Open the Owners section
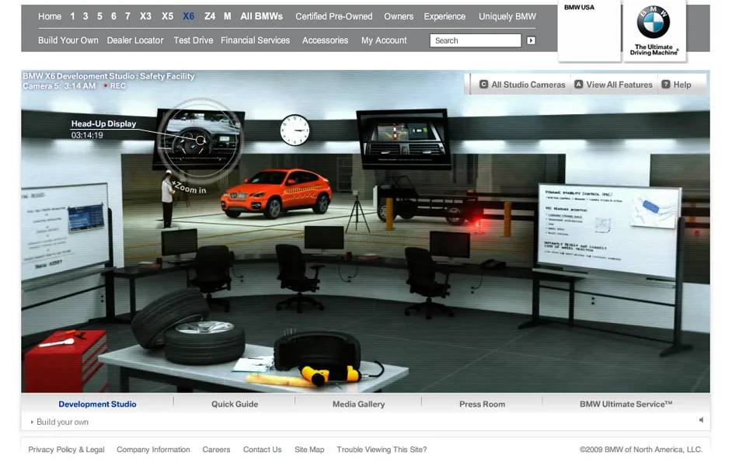 (x=399, y=16)
